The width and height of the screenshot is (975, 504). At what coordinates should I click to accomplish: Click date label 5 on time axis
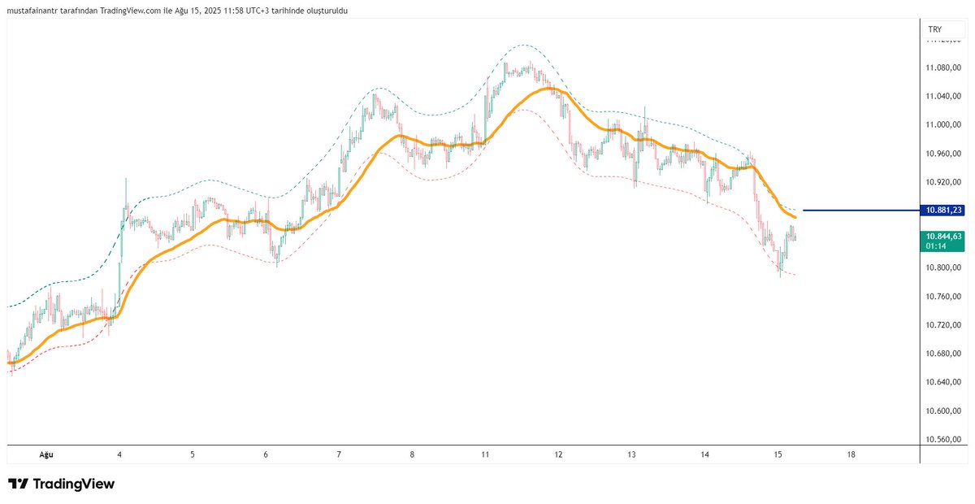pyautogui.click(x=193, y=455)
